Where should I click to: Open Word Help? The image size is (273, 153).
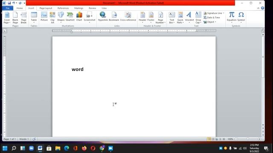click(x=263, y=8)
